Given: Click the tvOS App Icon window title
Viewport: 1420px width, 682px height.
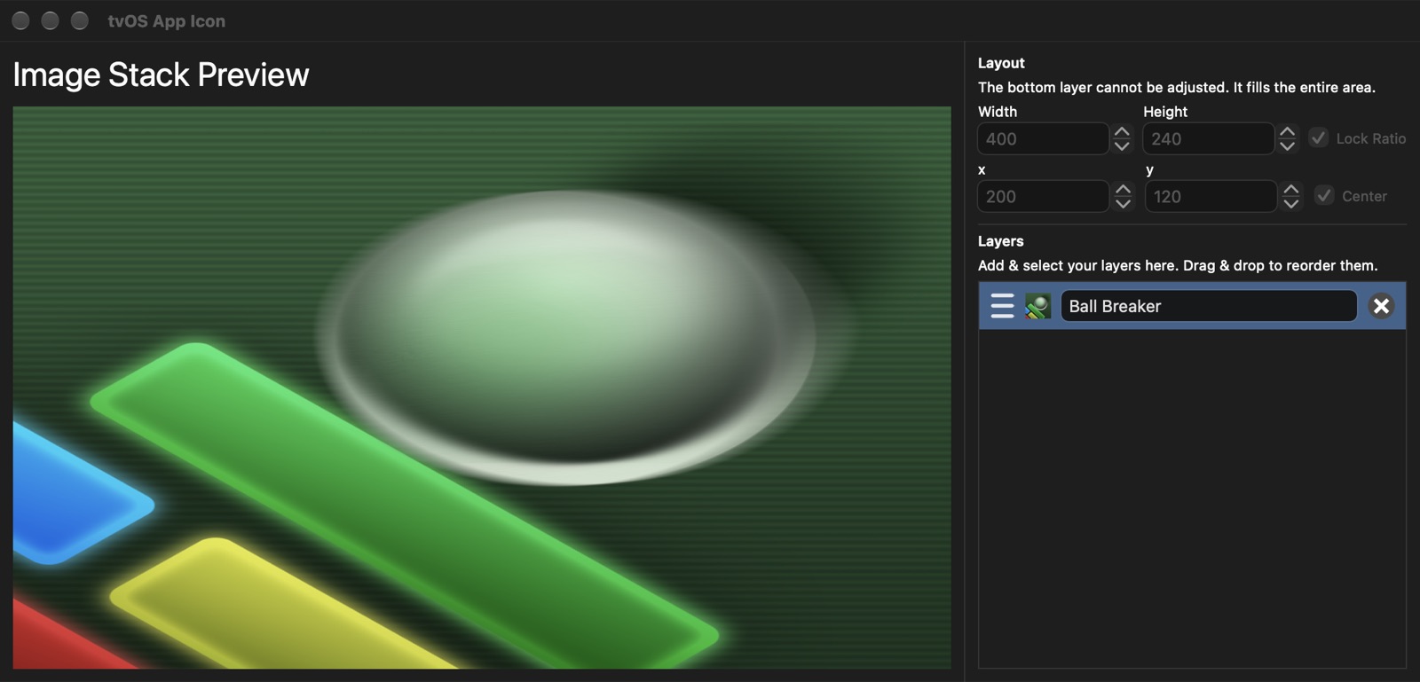Looking at the screenshot, I should 167,21.
